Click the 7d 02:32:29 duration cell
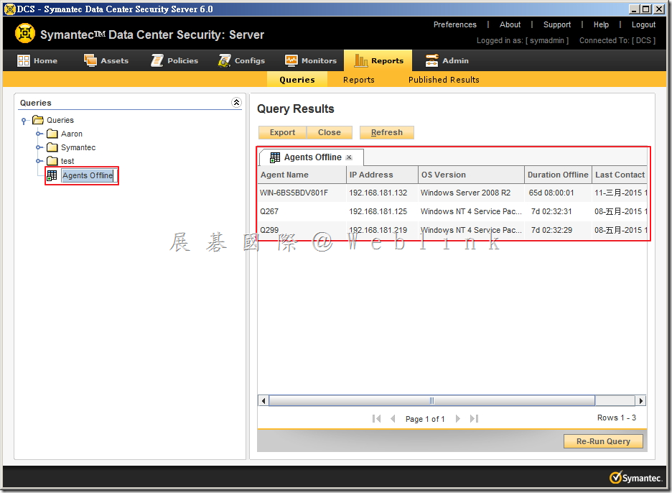 [x=558, y=230]
